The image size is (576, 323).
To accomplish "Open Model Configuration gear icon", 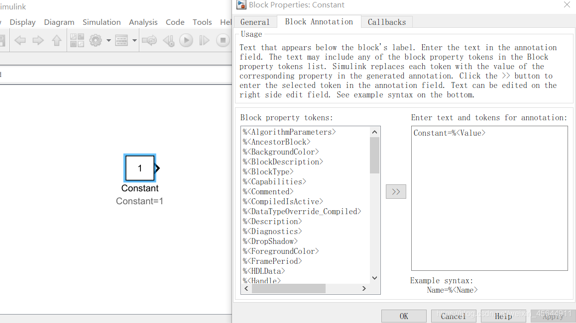I will (96, 40).
